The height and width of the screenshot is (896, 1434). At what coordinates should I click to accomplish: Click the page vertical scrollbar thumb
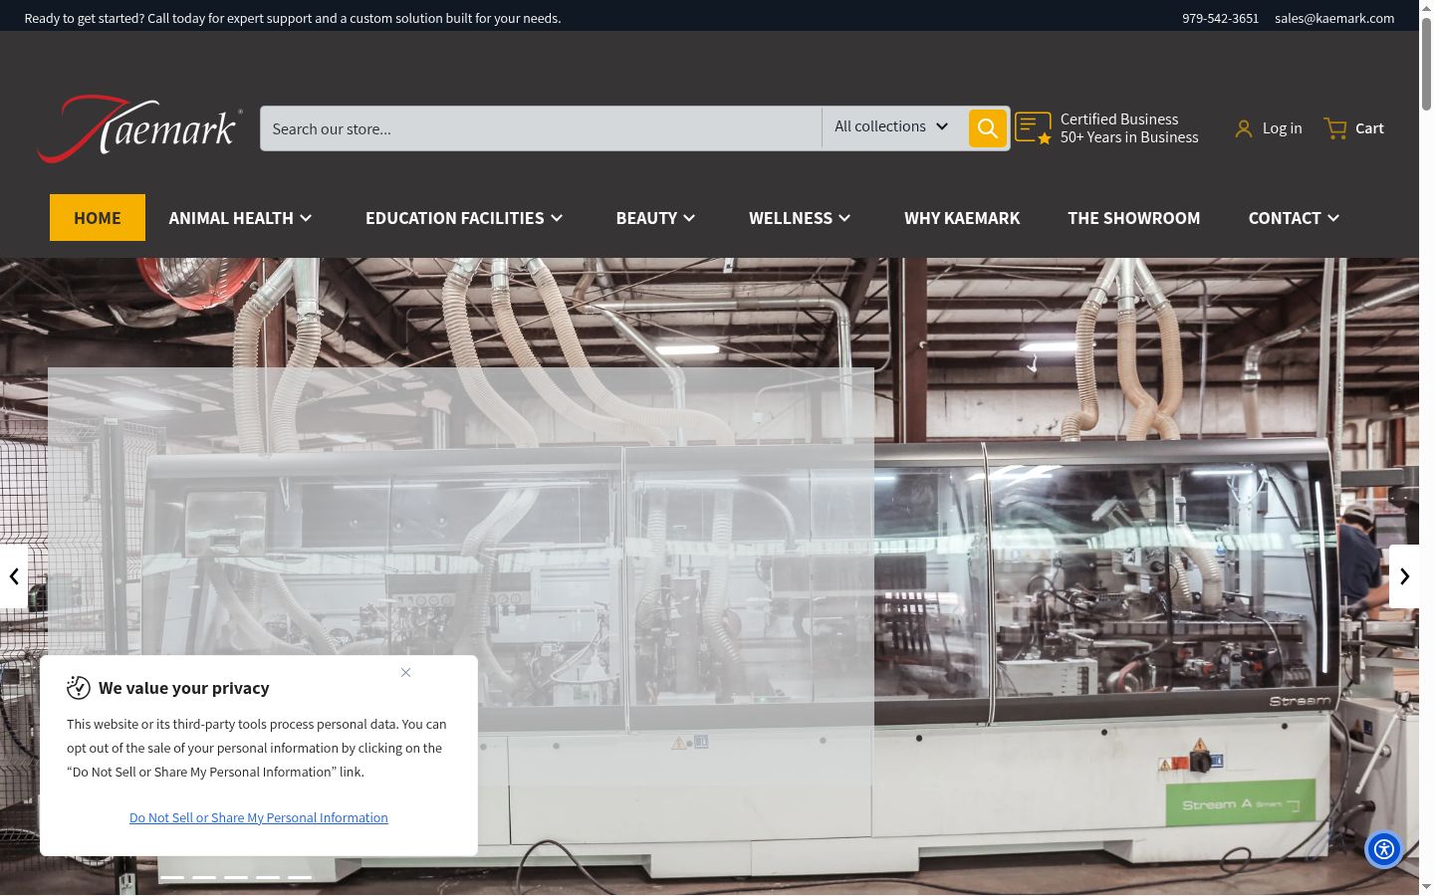click(1426, 62)
